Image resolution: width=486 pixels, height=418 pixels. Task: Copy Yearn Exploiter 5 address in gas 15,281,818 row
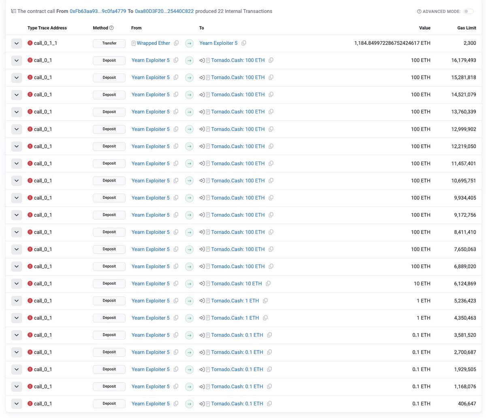pos(176,78)
